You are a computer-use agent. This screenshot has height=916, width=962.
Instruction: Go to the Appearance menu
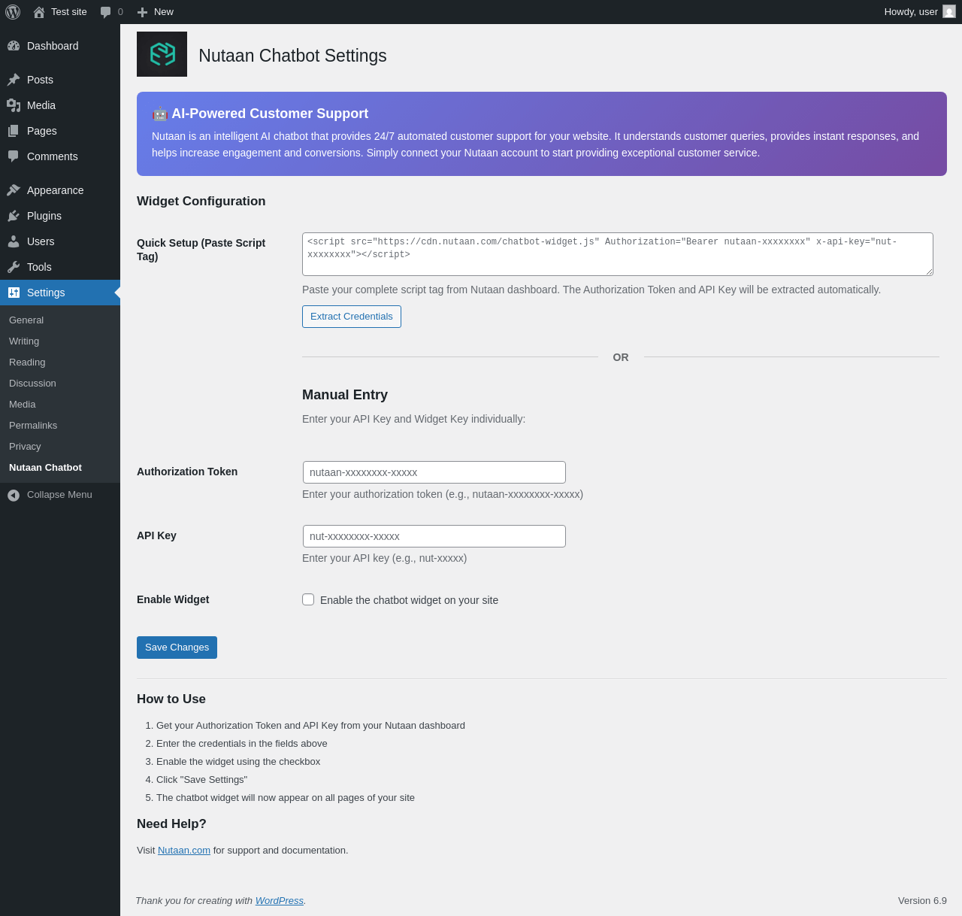tap(55, 190)
